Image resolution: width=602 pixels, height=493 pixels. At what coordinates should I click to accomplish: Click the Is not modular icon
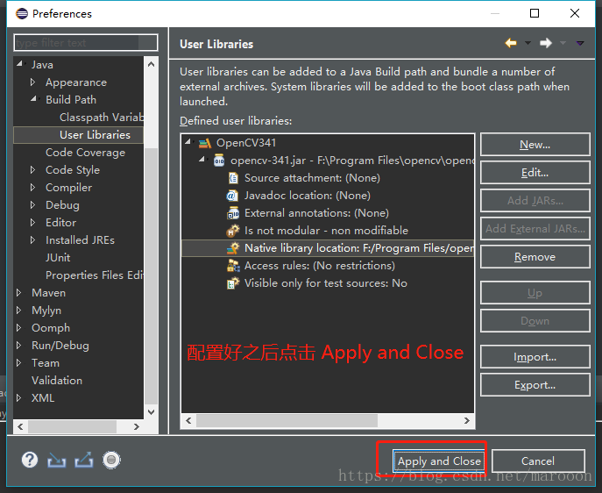click(233, 231)
